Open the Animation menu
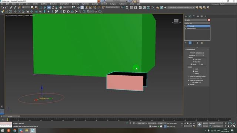The image size is (237, 133). pyautogui.click(x=53, y=4)
